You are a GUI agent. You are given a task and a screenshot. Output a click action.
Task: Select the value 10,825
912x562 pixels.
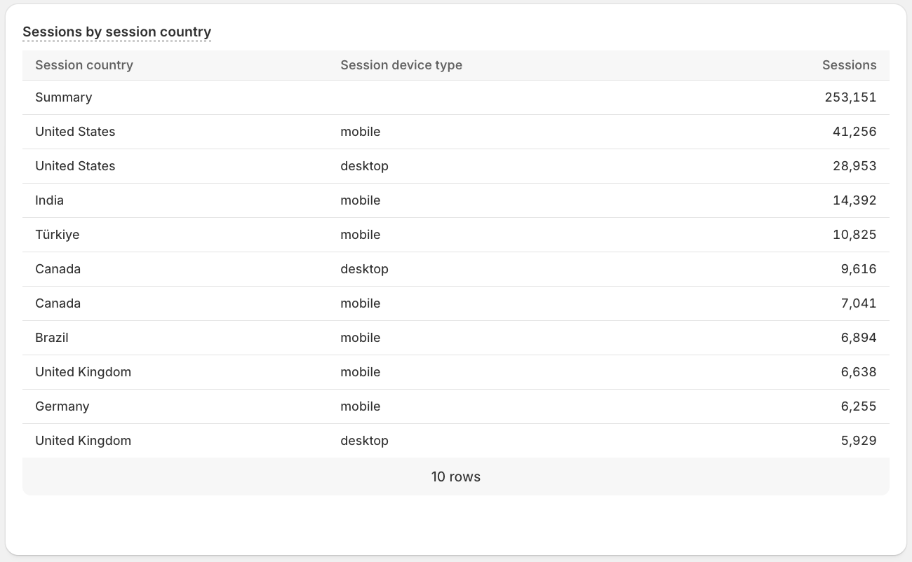click(x=854, y=235)
